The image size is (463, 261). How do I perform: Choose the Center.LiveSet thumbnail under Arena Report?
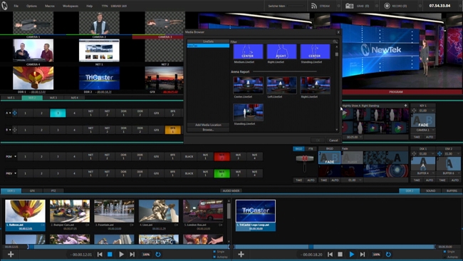[248, 85]
